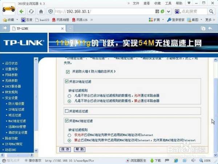Click the shield icon beside address bar
The height and width of the screenshot is (164, 218).
[x=51, y=11]
